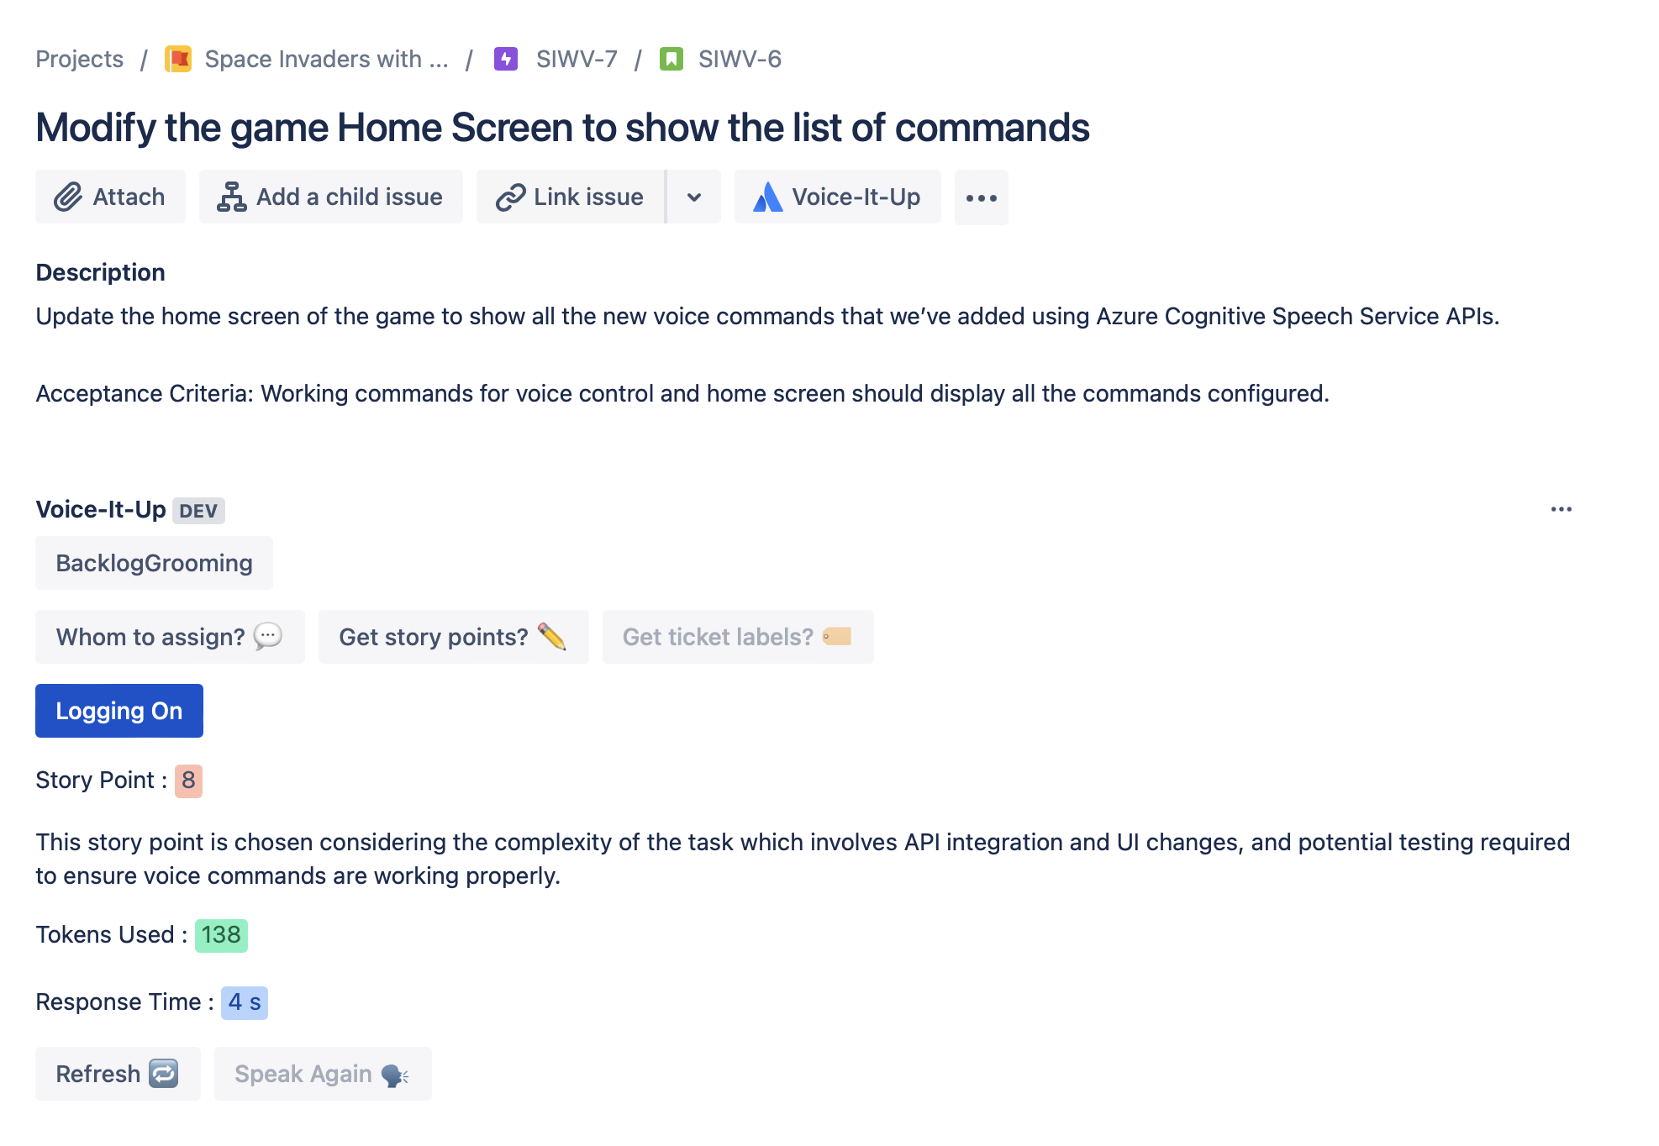The height and width of the screenshot is (1146, 1659).
Task: Open the Voice-It-Up app from toolbar
Action: (x=837, y=197)
